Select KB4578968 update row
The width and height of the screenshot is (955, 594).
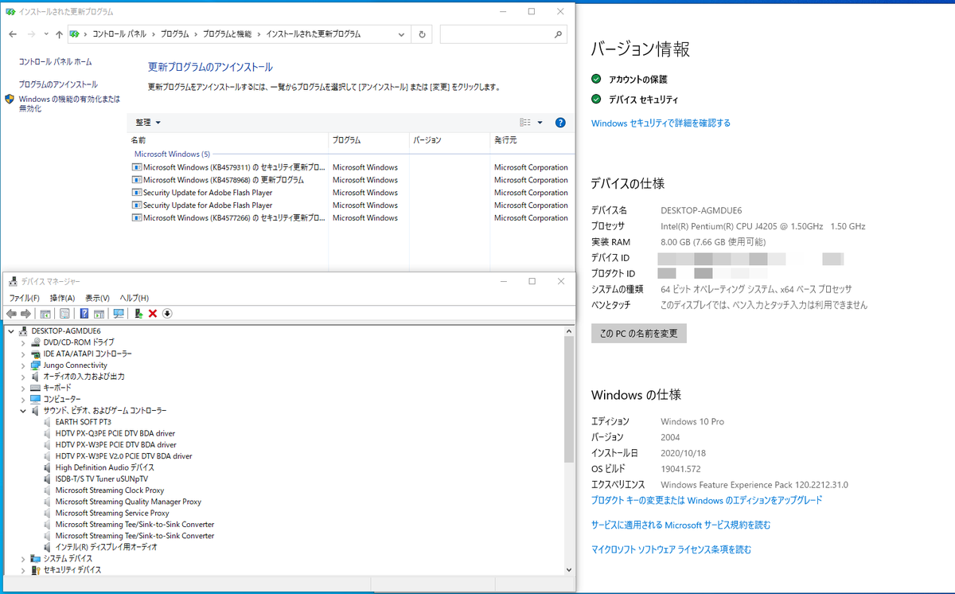(x=349, y=180)
